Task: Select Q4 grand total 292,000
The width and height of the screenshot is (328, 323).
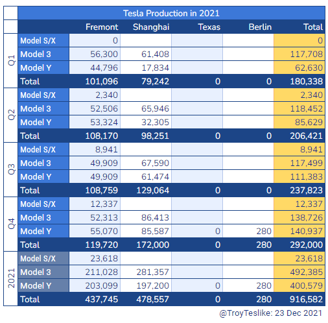Action: [299, 245]
